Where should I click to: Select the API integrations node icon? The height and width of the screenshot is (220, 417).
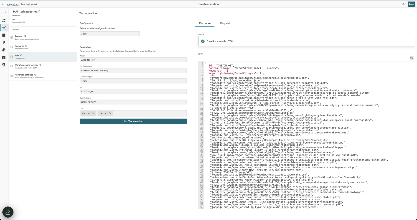pyautogui.click(x=4, y=28)
